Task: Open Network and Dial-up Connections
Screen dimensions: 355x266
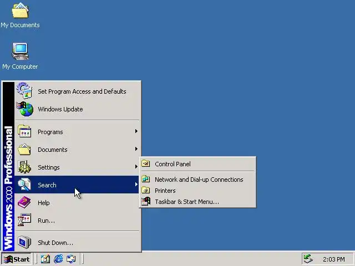Action: click(x=197, y=179)
